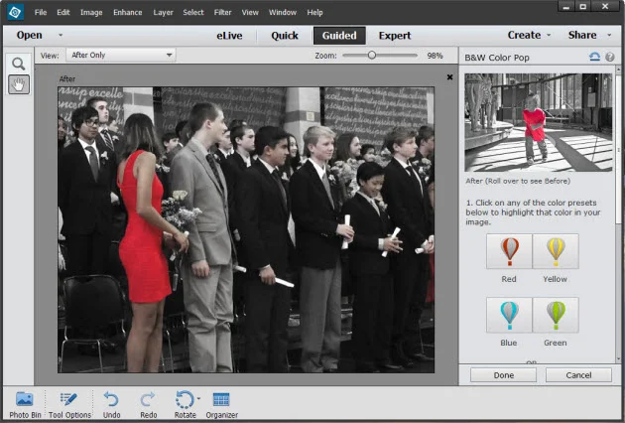Show Tool Options panel
The width and height of the screenshot is (625, 423).
coord(69,405)
